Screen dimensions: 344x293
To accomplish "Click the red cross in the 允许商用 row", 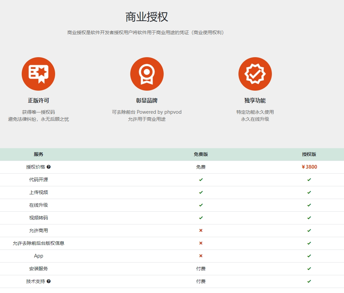I will click(201, 230).
